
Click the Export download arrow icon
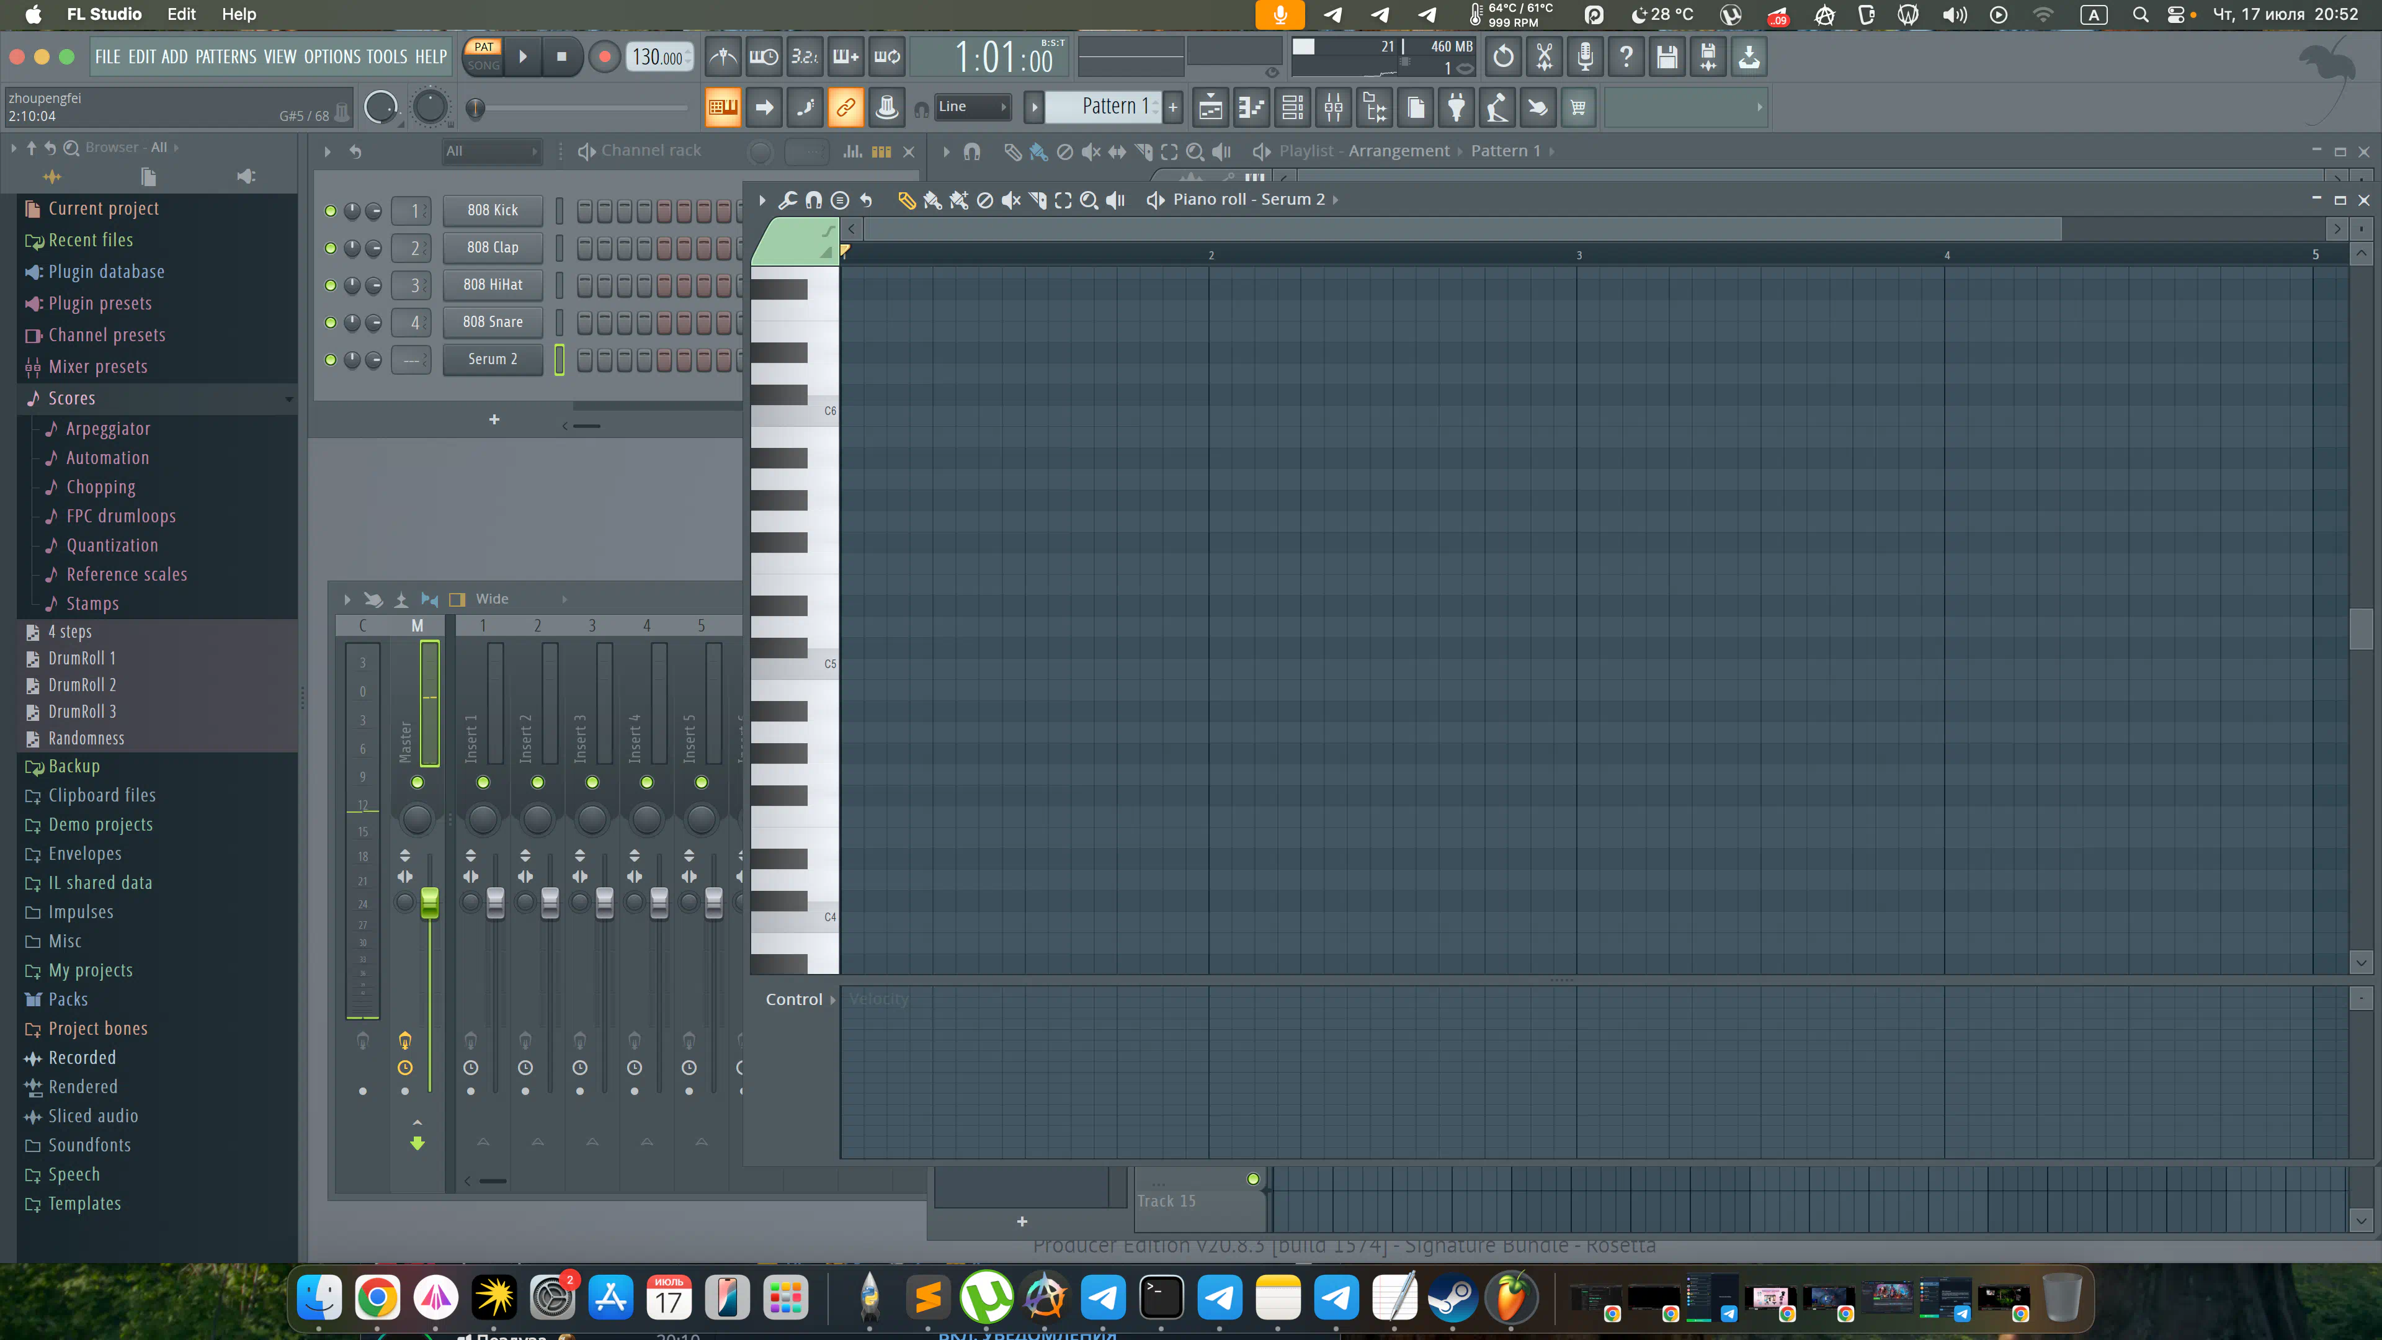point(1749,56)
